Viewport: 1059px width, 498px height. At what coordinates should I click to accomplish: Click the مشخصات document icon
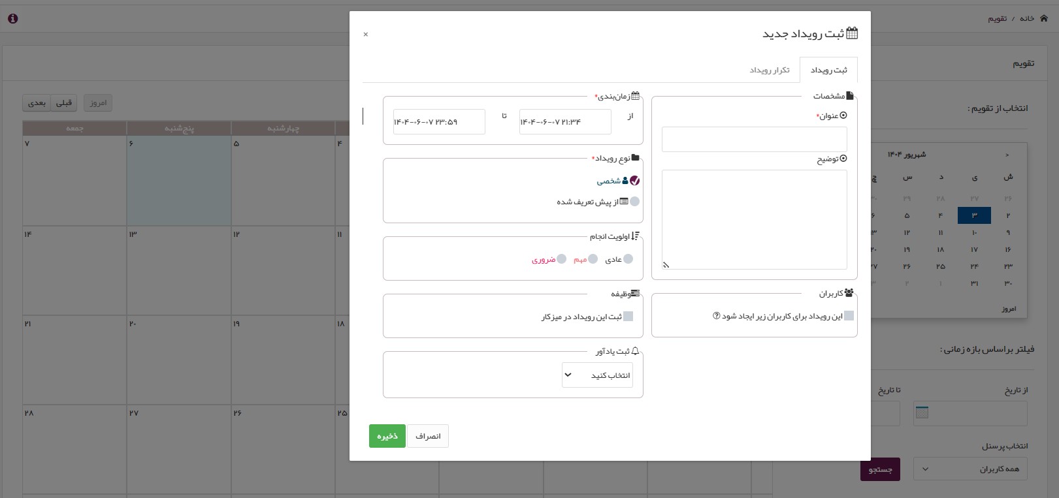[850, 96]
